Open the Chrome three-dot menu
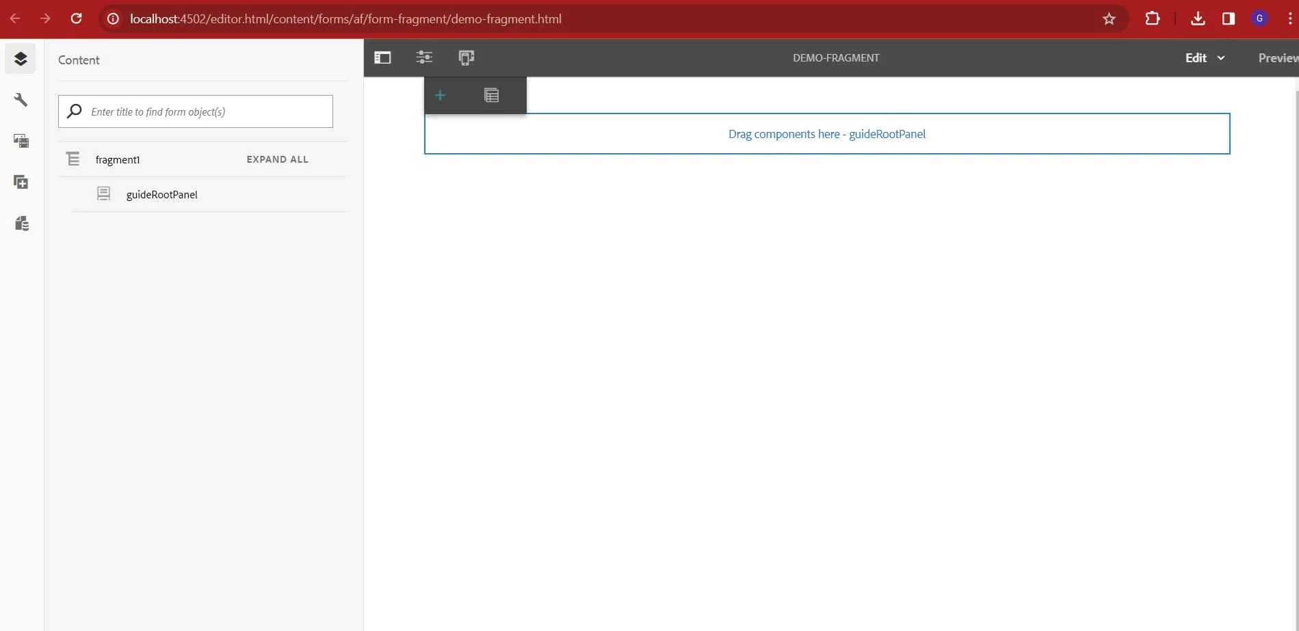This screenshot has height=631, width=1299. (1289, 18)
